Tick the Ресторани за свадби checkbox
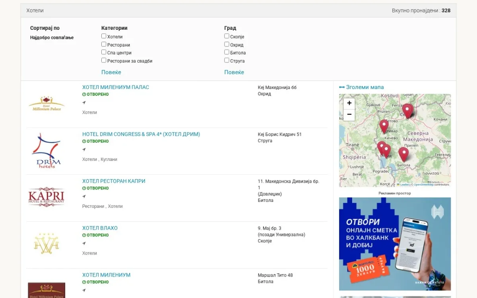The width and height of the screenshot is (477, 298). (x=104, y=60)
